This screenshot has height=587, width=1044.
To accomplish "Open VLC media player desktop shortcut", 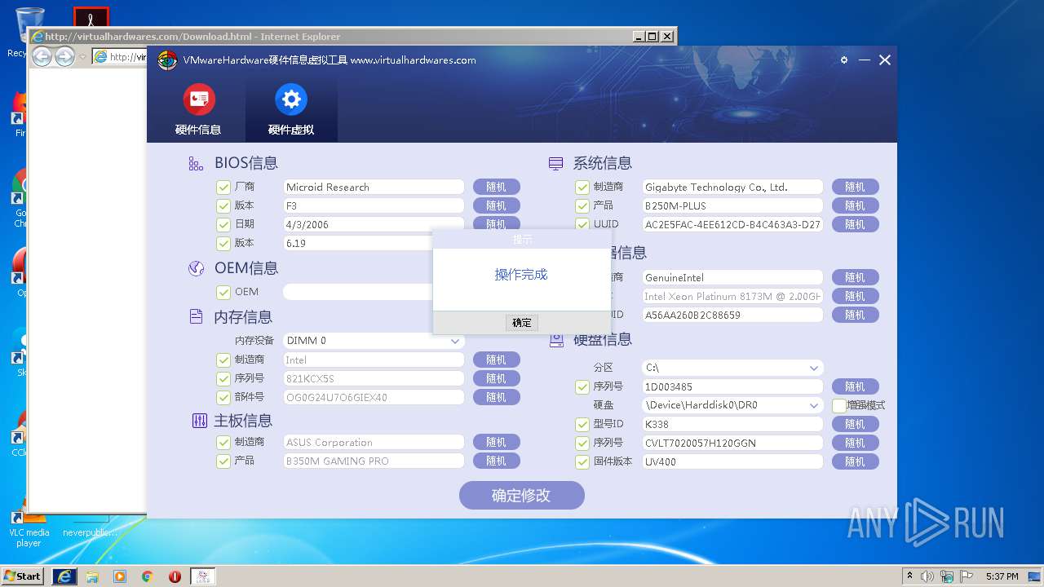I will click(29, 526).
